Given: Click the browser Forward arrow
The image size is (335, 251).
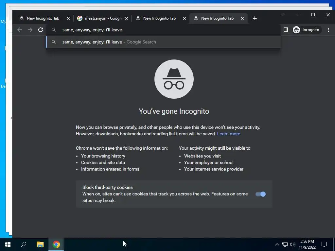Looking at the screenshot, I should (30, 30).
